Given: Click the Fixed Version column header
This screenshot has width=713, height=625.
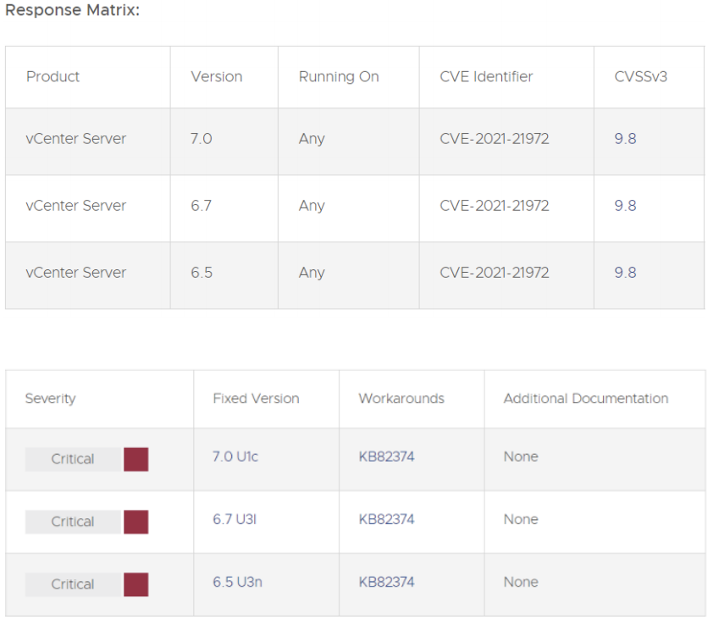Looking at the screenshot, I should pyautogui.click(x=256, y=398).
